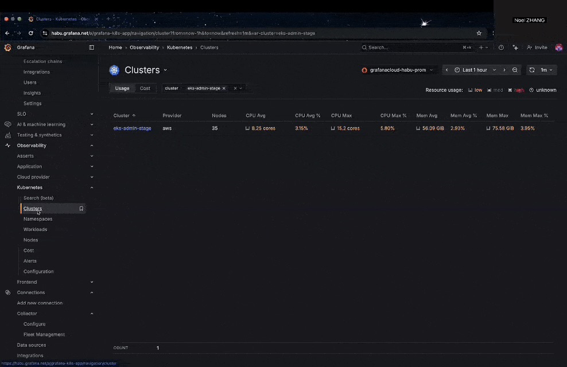The image size is (567, 367).
Task: Click the Connections sidebar icon
Action: click(7, 292)
